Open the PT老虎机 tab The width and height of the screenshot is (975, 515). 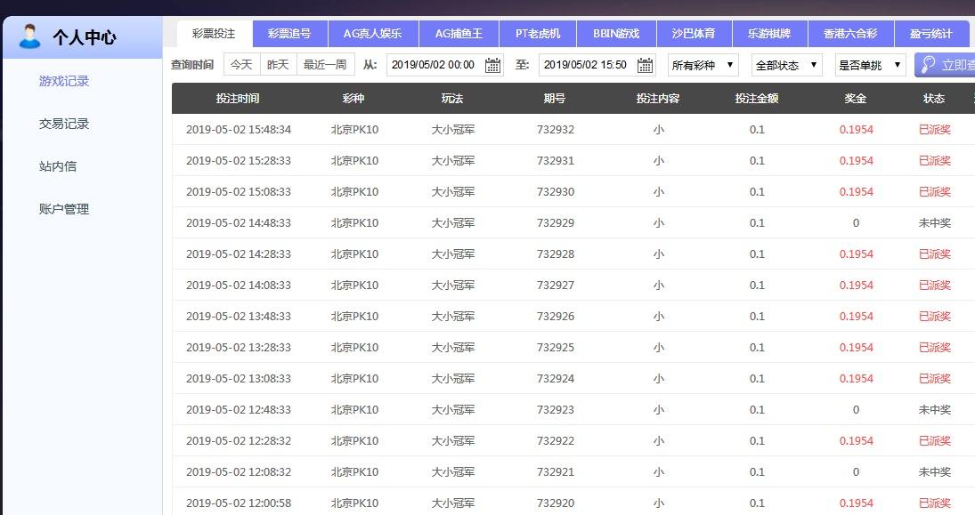538,34
